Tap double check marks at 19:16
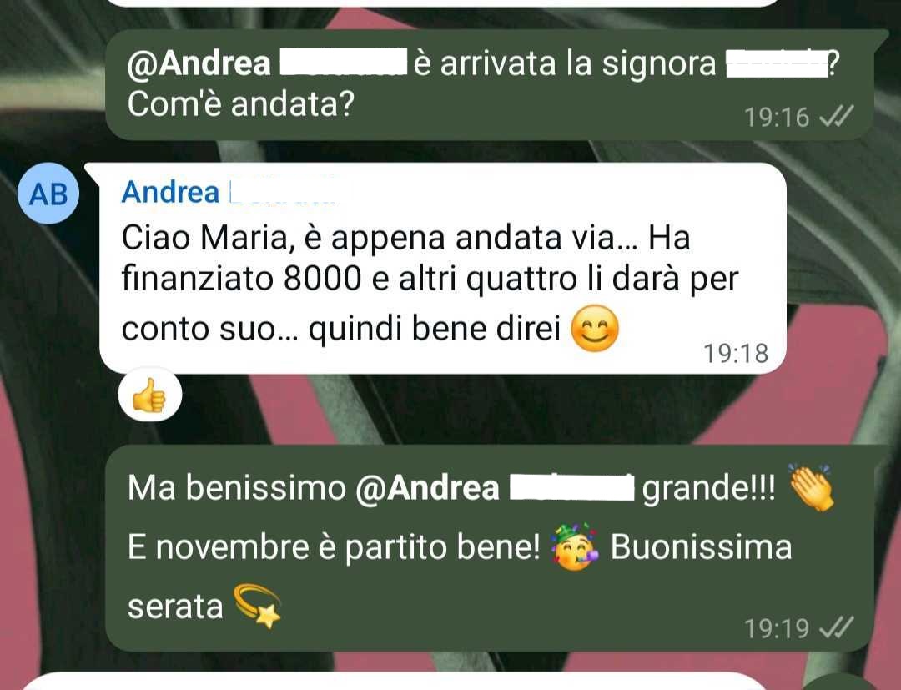The width and height of the screenshot is (901, 690). tap(836, 117)
